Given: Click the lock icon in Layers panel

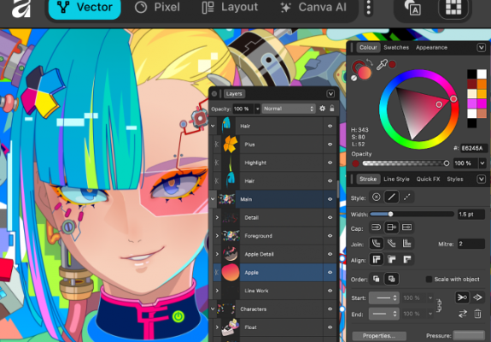Looking at the screenshot, I should (332, 109).
